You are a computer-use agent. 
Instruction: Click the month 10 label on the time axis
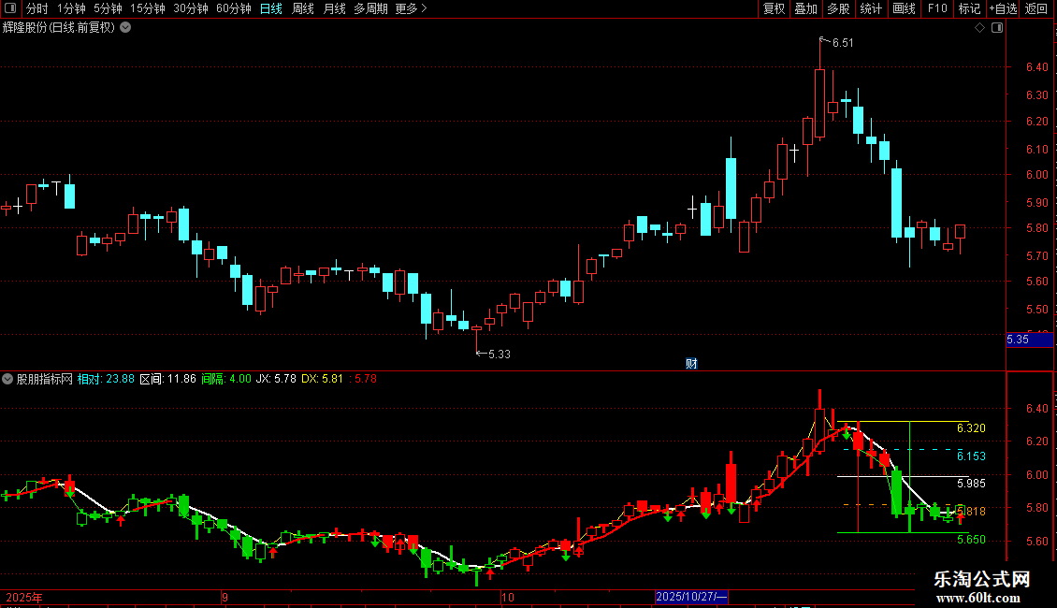(x=507, y=597)
